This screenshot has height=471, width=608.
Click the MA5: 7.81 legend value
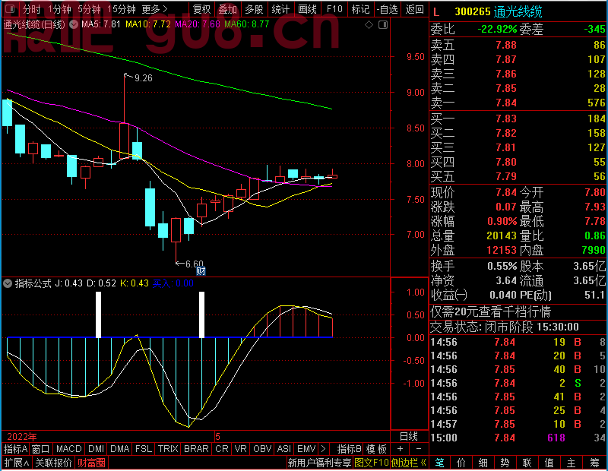101,24
